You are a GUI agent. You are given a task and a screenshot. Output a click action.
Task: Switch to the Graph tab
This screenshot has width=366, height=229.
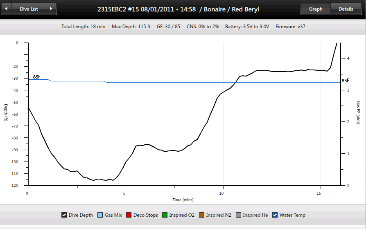pyautogui.click(x=315, y=9)
